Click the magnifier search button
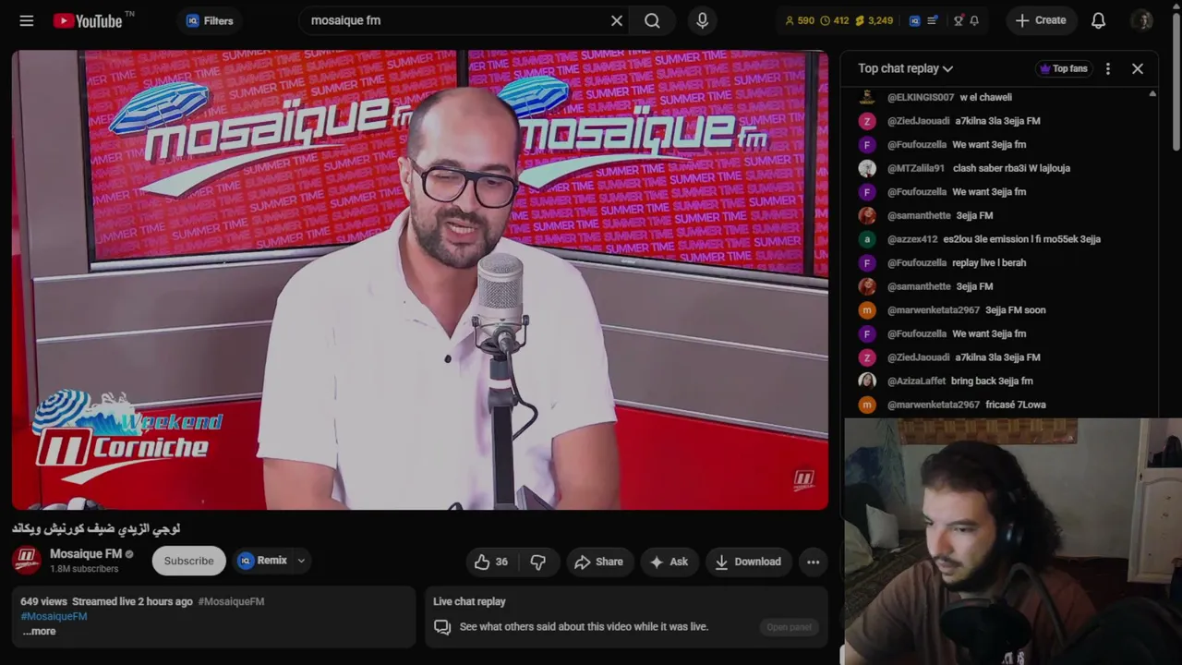The image size is (1182, 665). [x=652, y=20]
